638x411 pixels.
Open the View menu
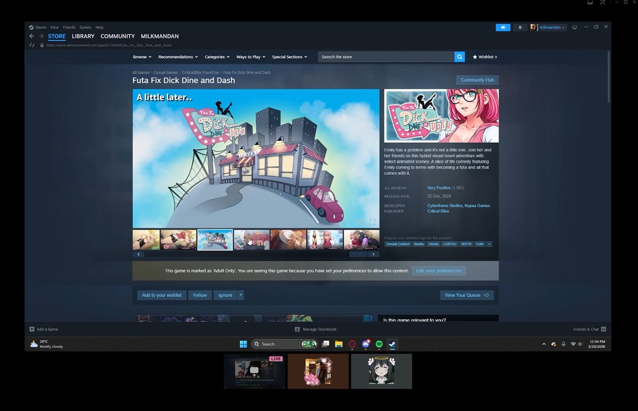pyautogui.click(x=54, y=27)
